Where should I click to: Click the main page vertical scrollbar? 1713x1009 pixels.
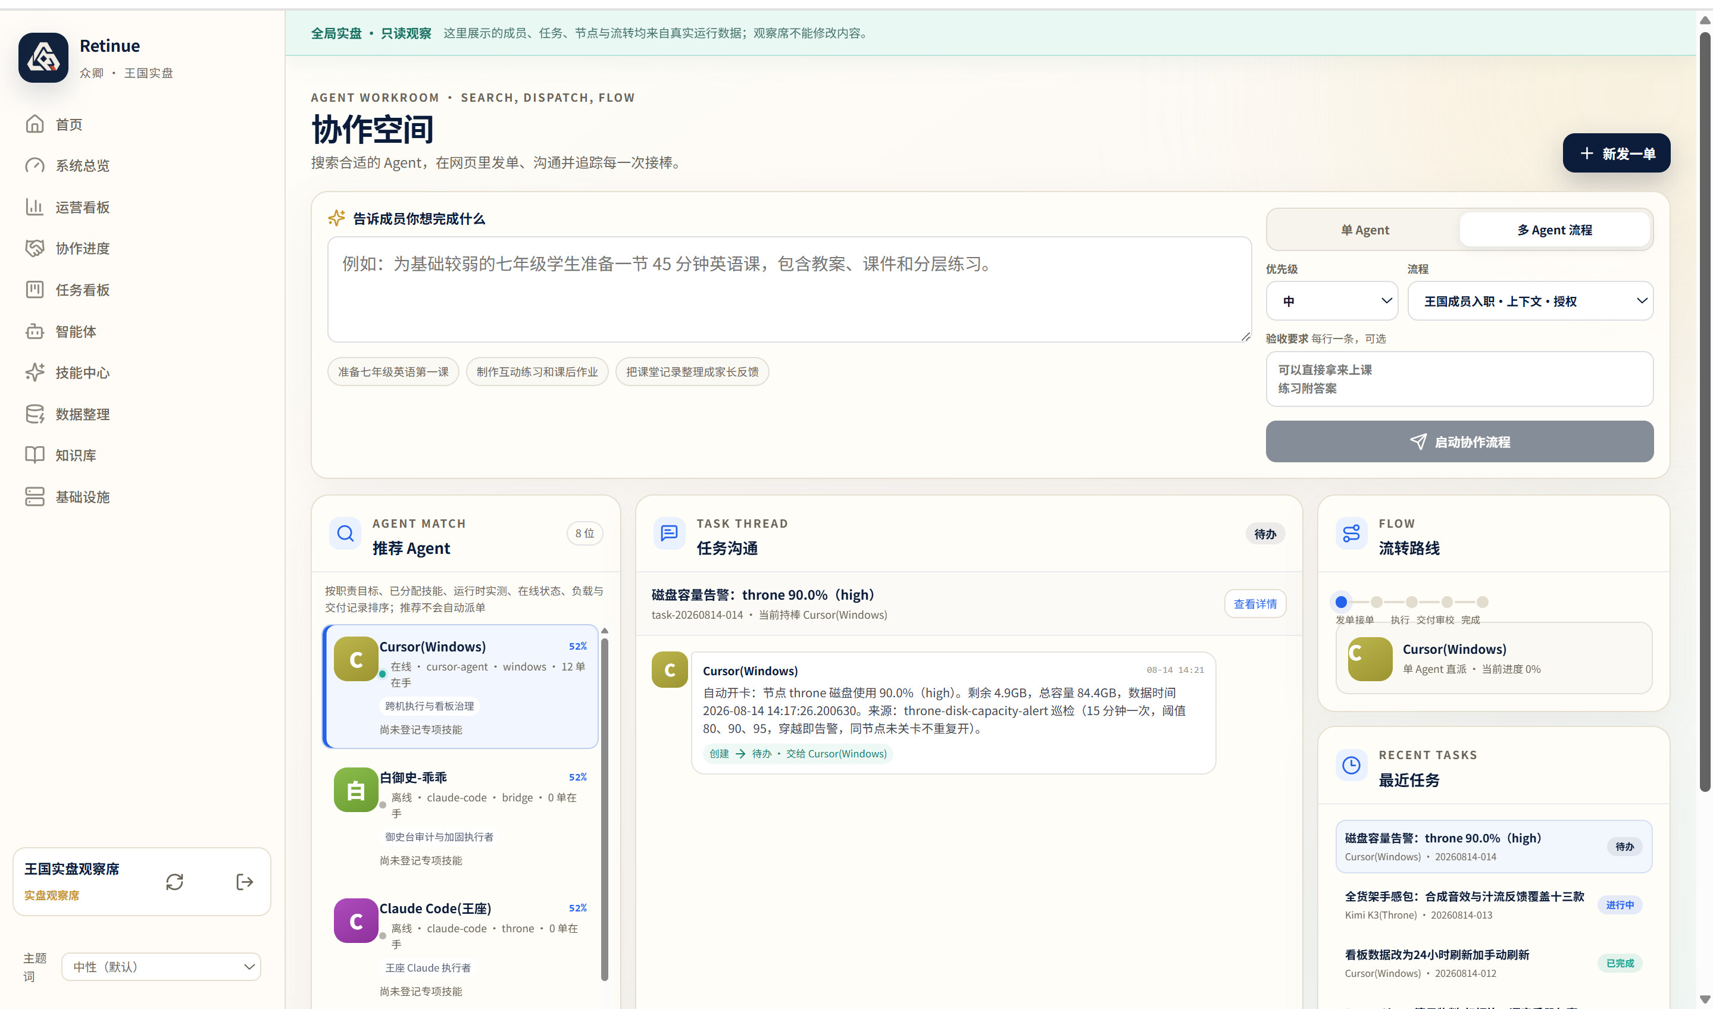(x=1704, y=413)
